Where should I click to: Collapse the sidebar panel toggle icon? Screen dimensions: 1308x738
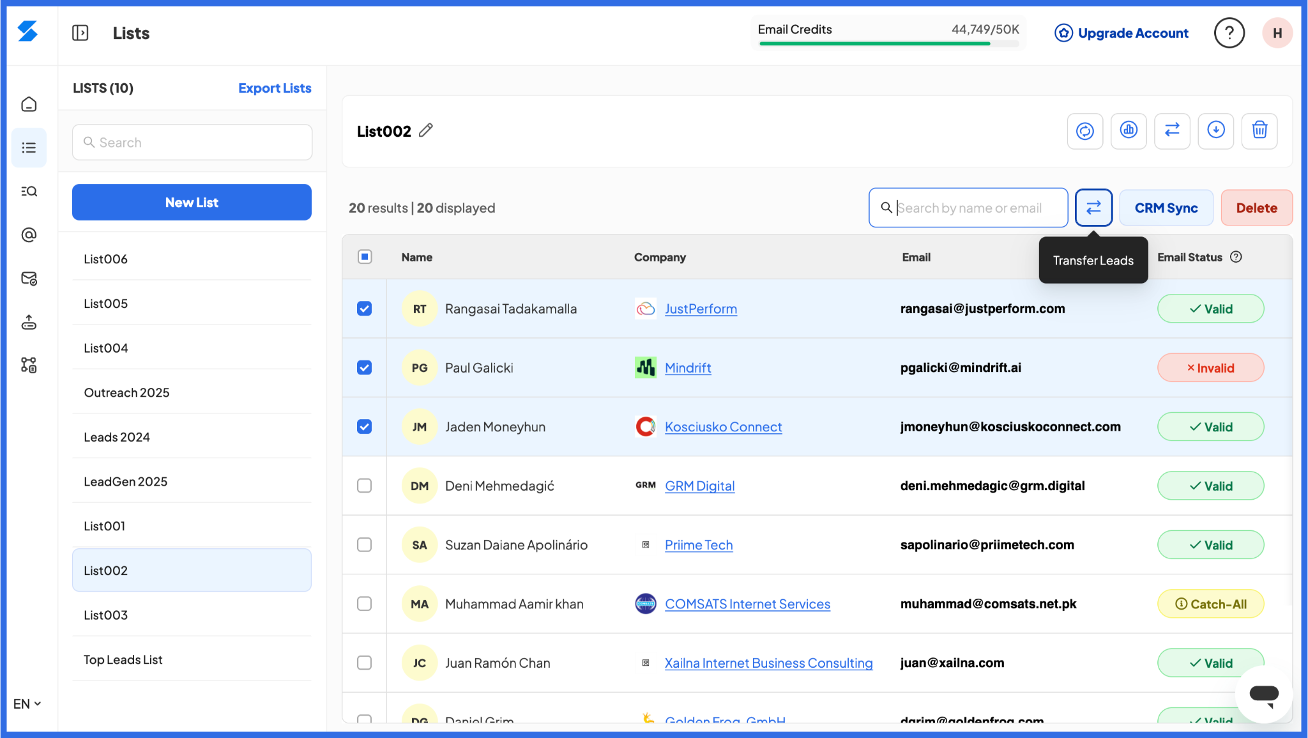point(80,33)
